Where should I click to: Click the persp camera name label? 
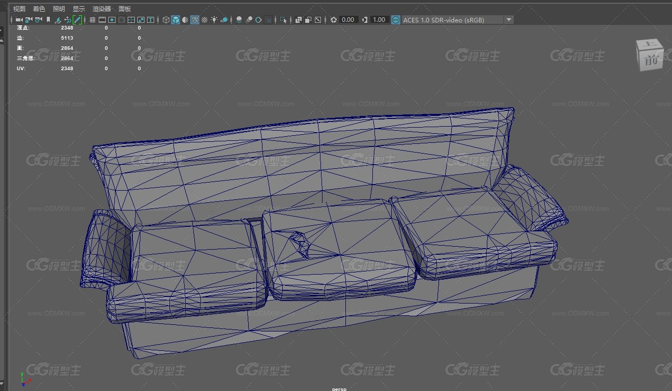click(x=339, y=389)
